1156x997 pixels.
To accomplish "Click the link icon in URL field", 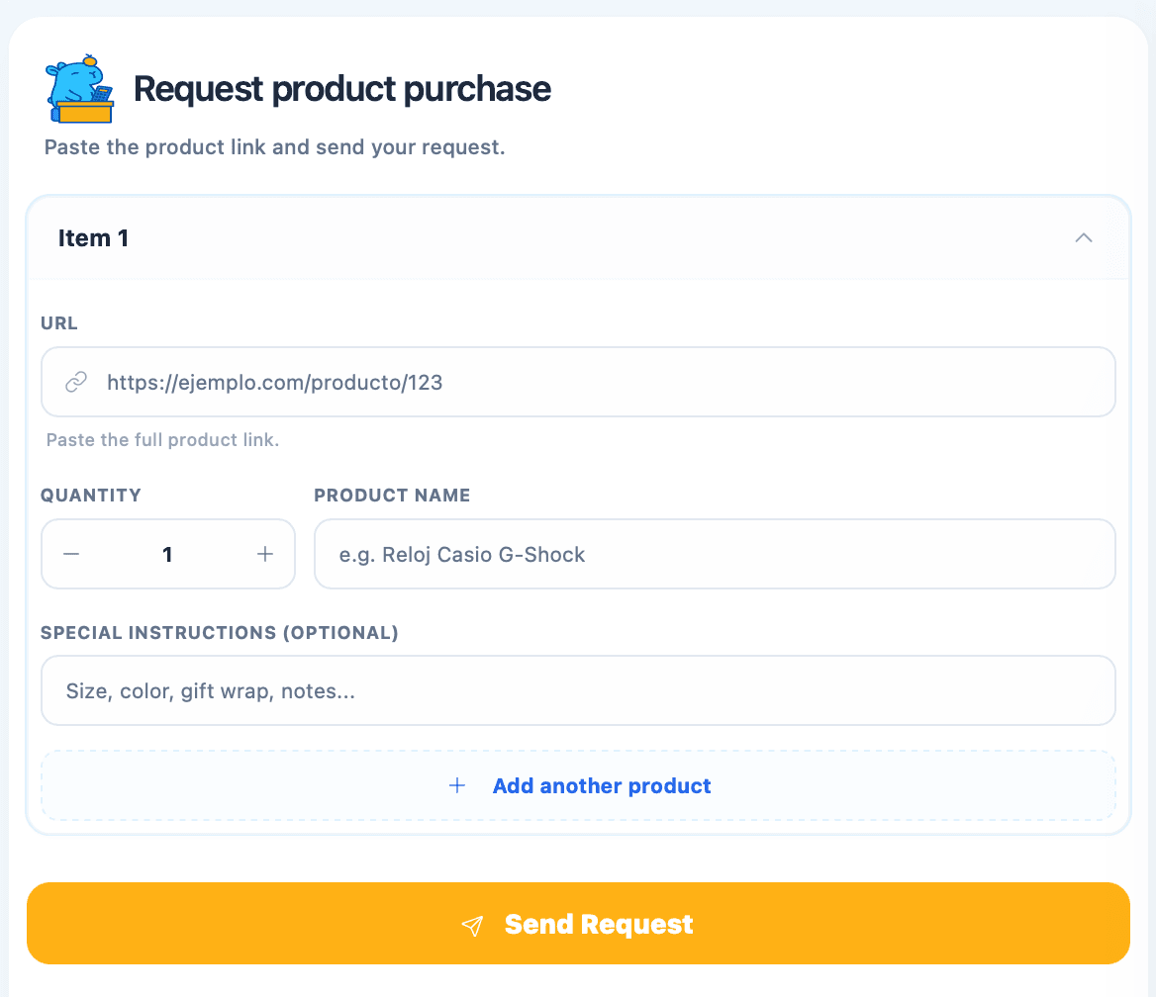I will (76, 383).
